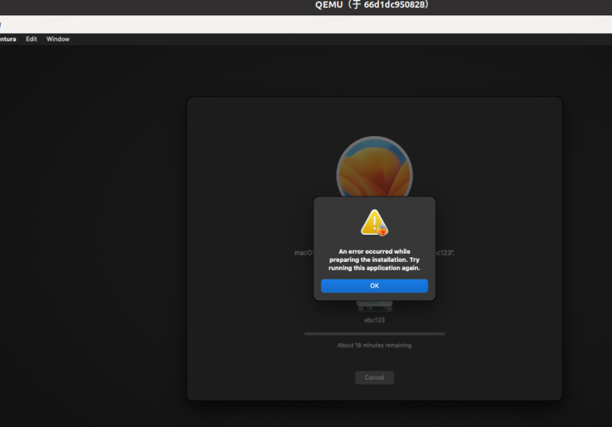The width and height of the screenshot is (612, 427).
Task: Click the error message text in the dialog
Action: [374, 259]
